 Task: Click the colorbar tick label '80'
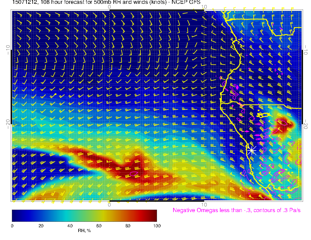128,226
